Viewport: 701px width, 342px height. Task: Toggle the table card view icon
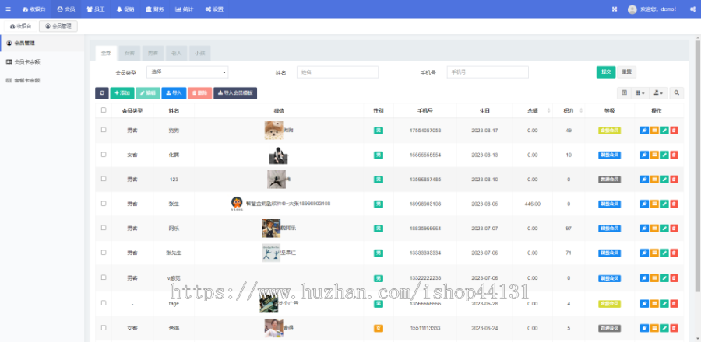[625, 92]
